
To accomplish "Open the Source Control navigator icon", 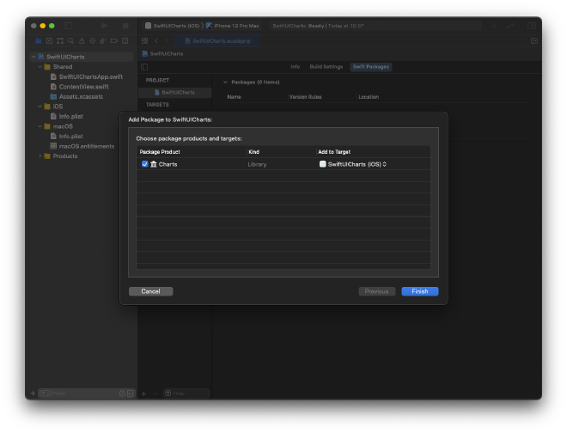I will coord(49,40).
